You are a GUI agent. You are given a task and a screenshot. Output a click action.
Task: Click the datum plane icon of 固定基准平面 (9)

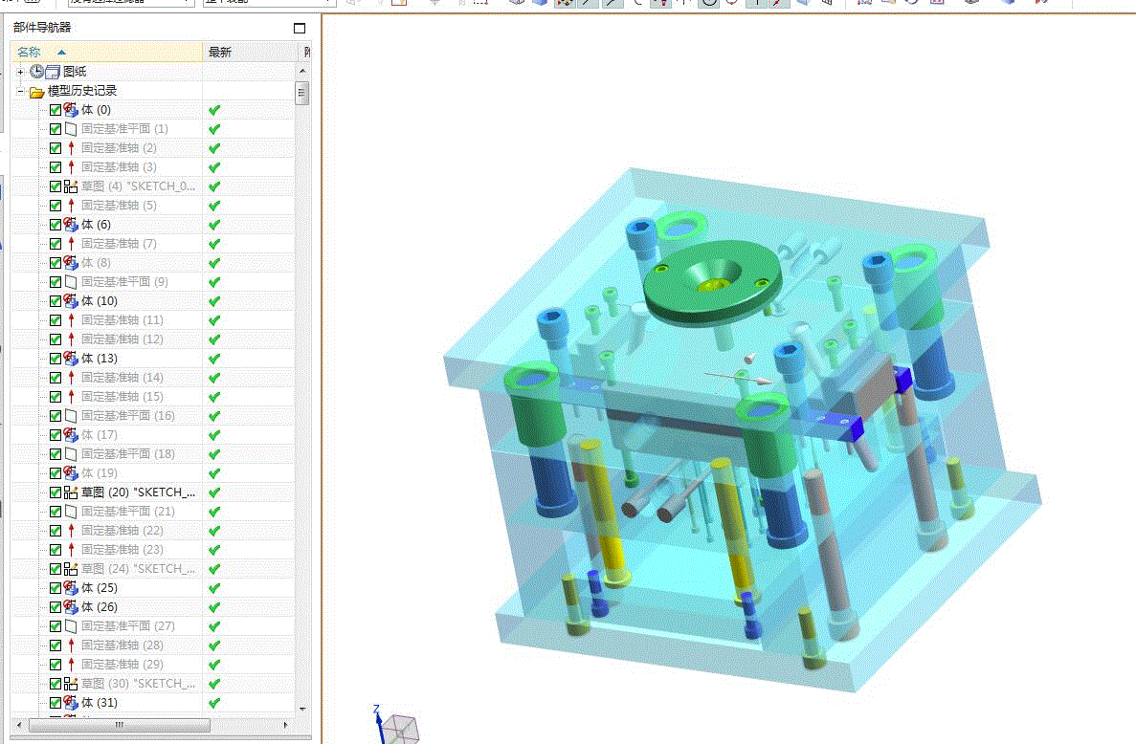coord(70,282)
